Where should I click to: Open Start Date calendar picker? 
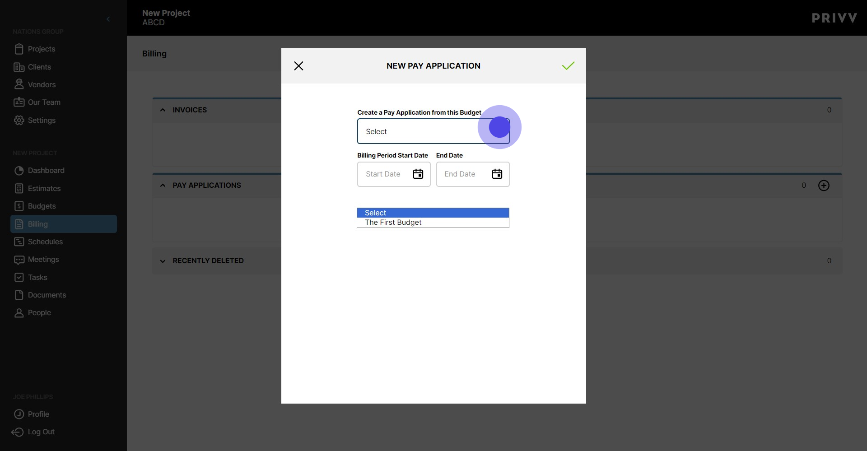418,174
